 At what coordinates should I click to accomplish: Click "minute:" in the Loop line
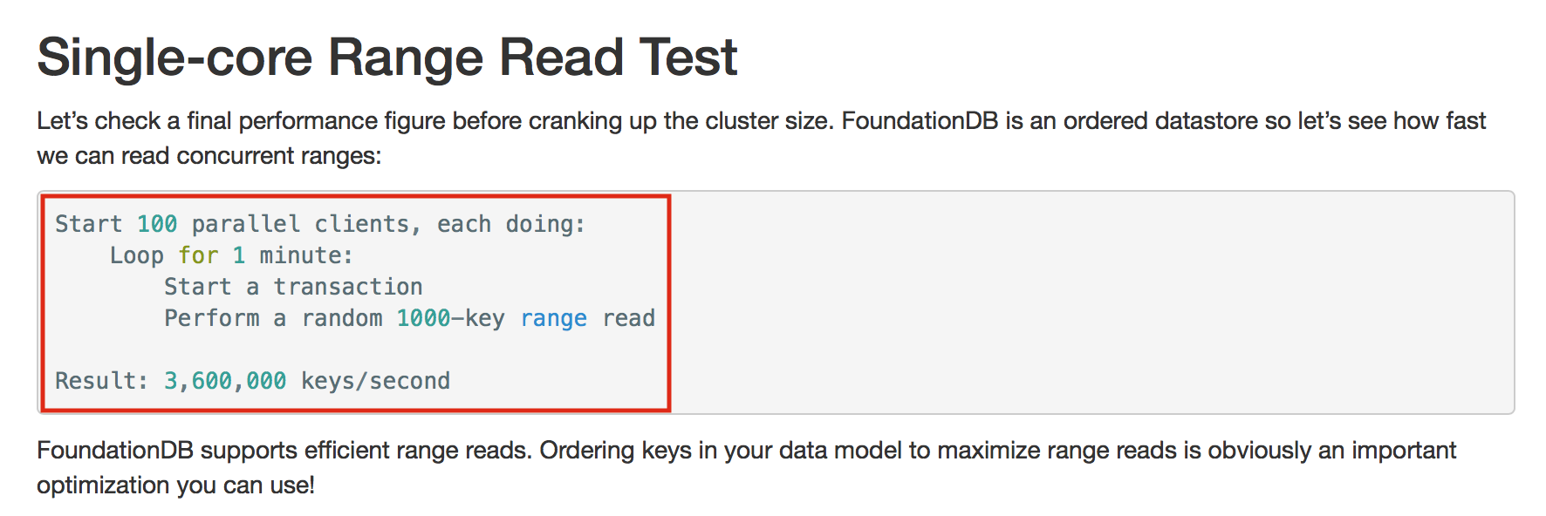pyautogui.click(x=305, y=255)
